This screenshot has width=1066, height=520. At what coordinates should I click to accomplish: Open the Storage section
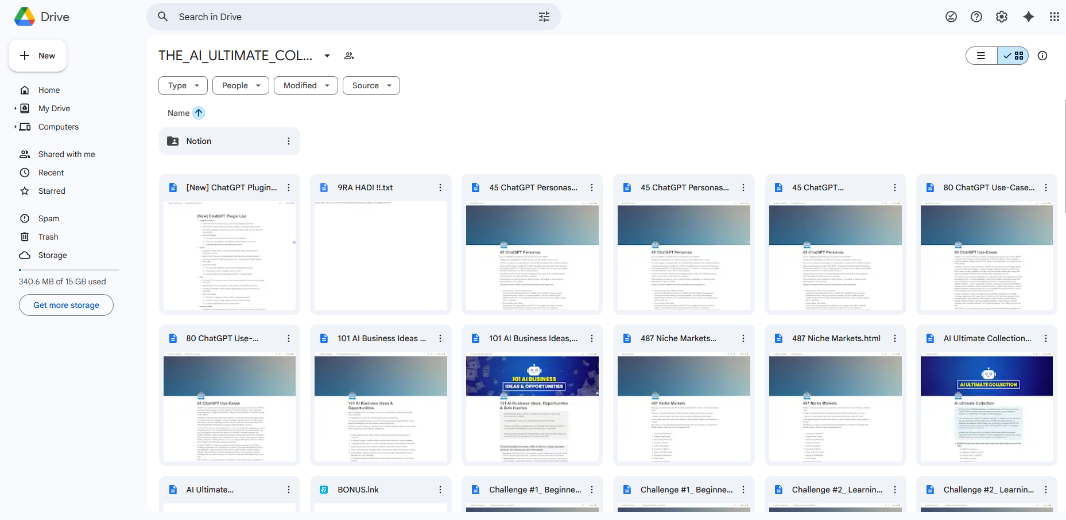(52, 255)
